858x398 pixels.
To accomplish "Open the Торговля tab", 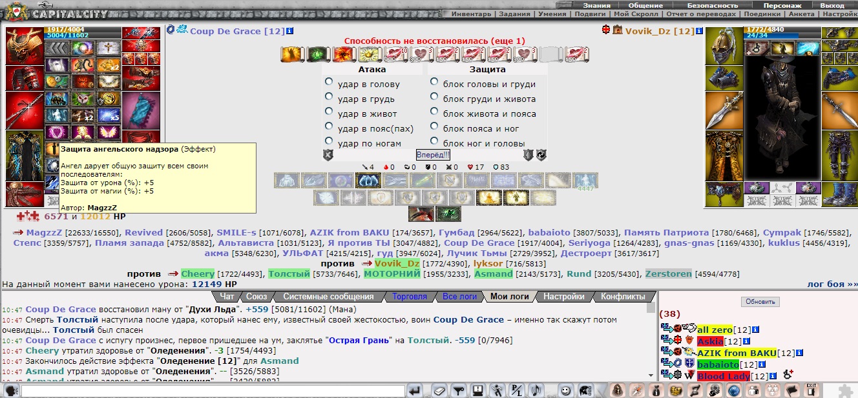I will pos(410,297).
